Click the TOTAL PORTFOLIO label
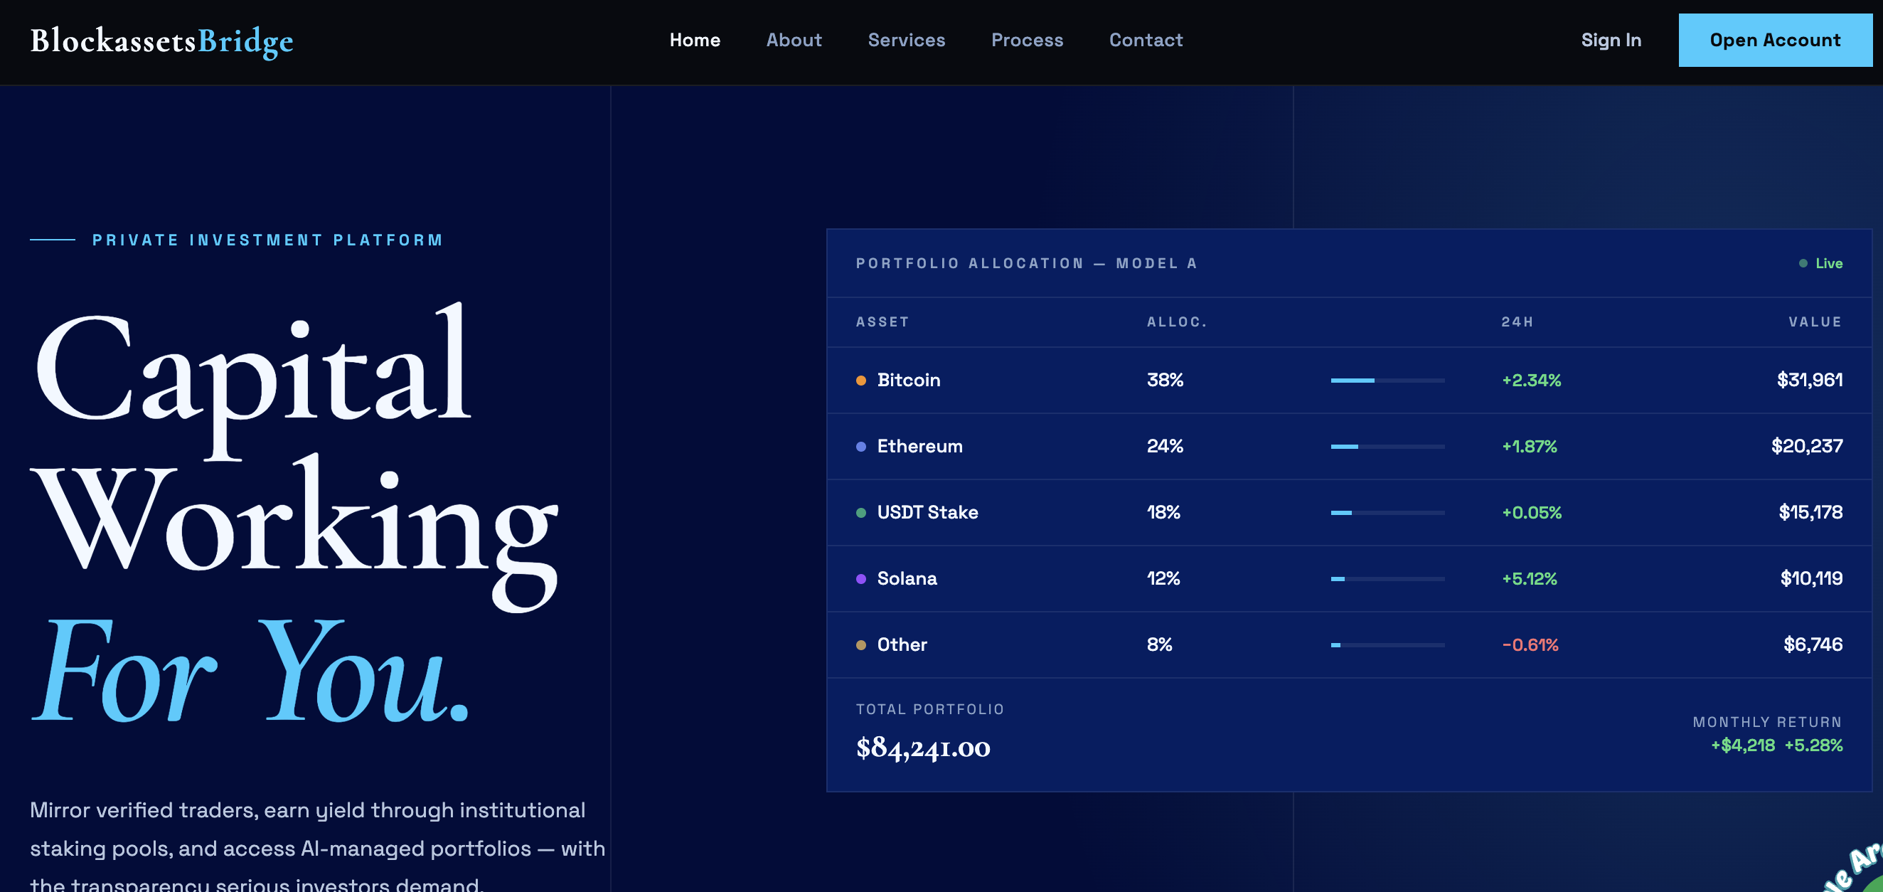The height and width of the screenshot is (892, 1883). click(930, 709)
